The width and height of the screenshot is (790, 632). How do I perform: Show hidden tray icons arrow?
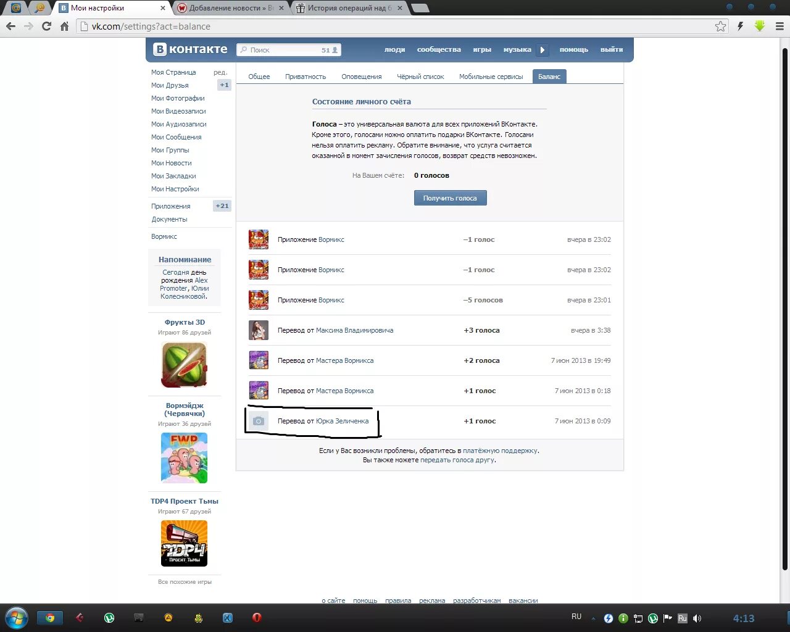click(x=594, y=618)
